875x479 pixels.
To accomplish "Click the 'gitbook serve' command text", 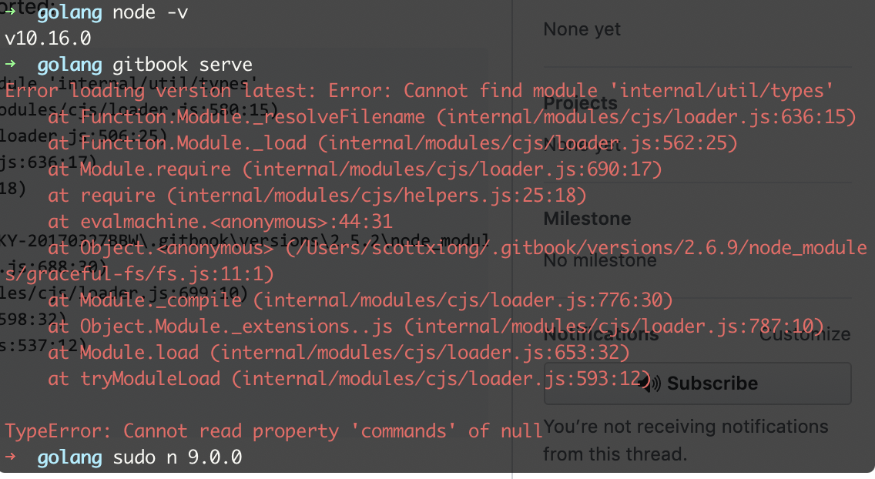I will pos(183,64).
